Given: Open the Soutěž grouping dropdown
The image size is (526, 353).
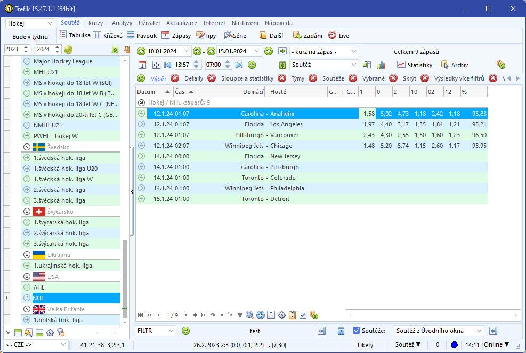Looking at the screenshot, I should pyautogui.click(x=353, y=65).
